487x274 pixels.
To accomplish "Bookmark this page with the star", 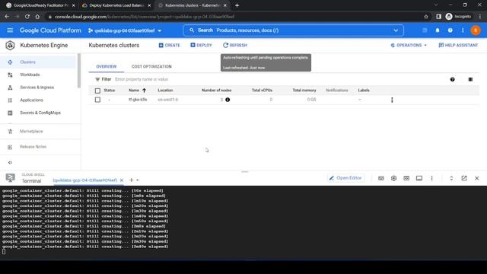I will tap(426, 17).
